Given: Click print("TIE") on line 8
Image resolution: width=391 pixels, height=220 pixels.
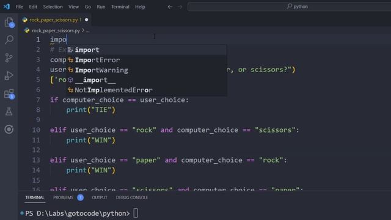Looking at the screenshot, I should (91, 110).
